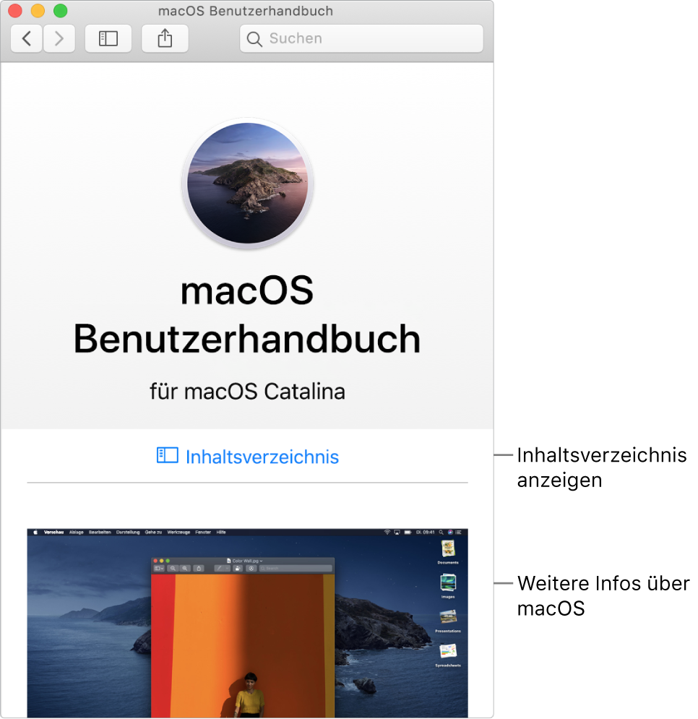Open Notification Center from the menu bar
Screen dimensions: 698x719
point(459,531)
